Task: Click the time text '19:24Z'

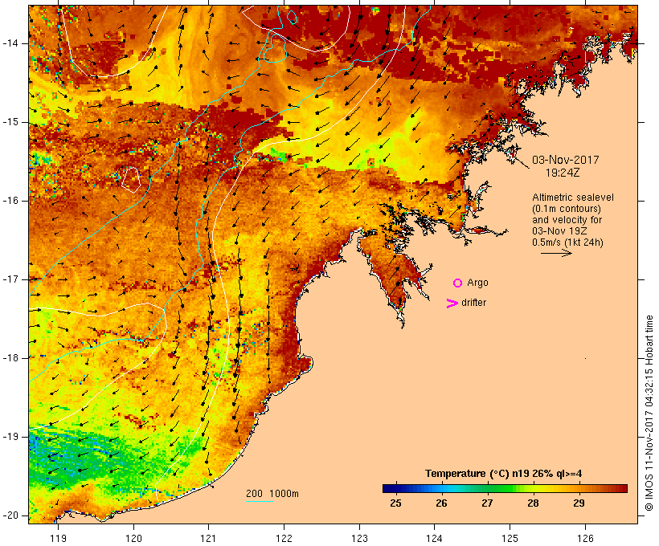Action: pos(563,173)
